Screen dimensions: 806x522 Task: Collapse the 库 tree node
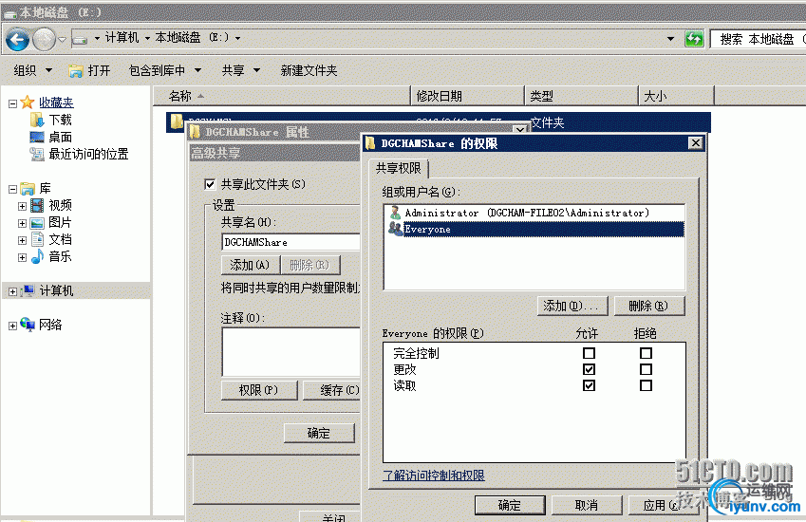click(x=13, y=189)
